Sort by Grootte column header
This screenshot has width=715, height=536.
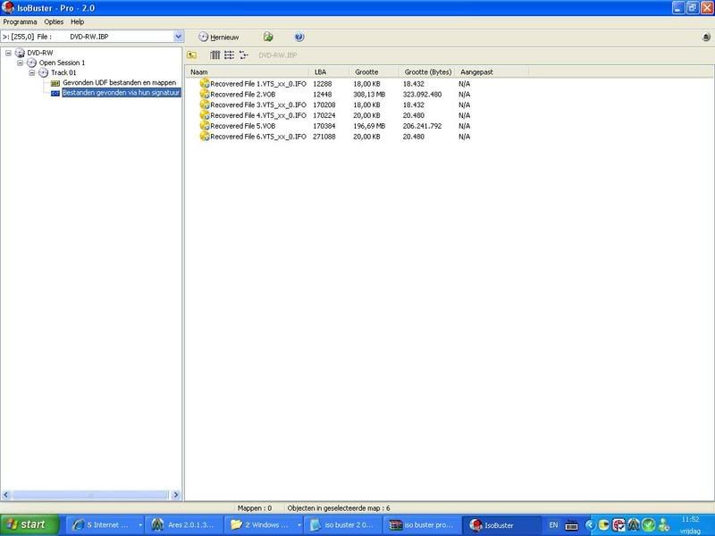374,72
